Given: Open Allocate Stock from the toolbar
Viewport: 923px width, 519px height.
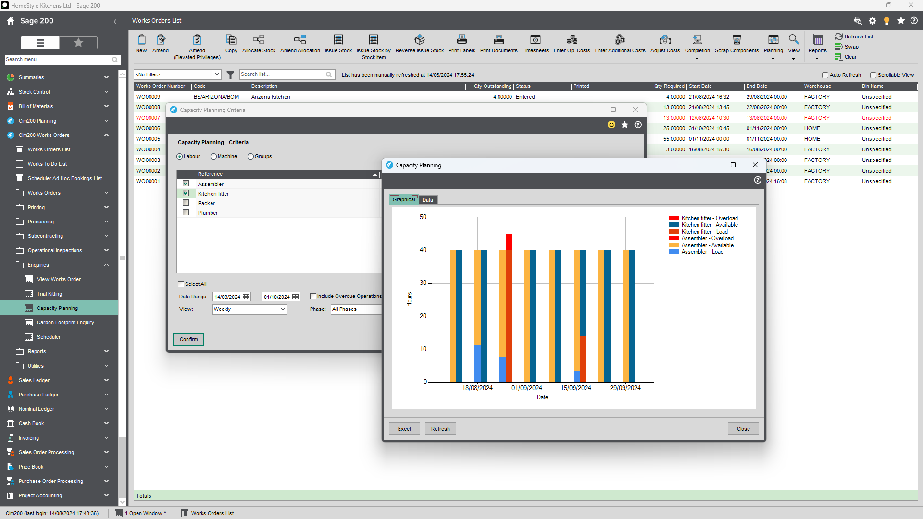Looking at the screenshot, I should (x=259, y=43).
